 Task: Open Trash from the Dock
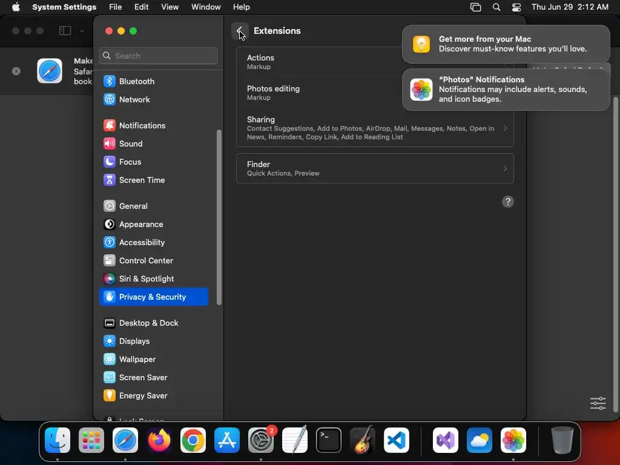coord(562,440)
